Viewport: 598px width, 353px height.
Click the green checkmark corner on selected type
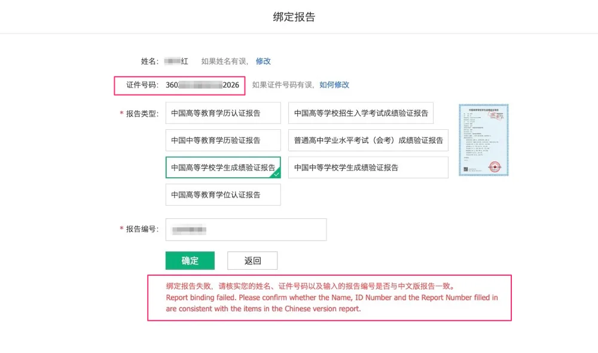coord(276,175)
